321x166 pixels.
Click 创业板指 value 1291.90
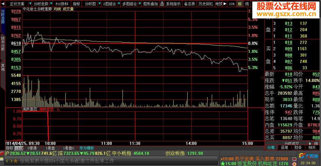pos(195,153)
